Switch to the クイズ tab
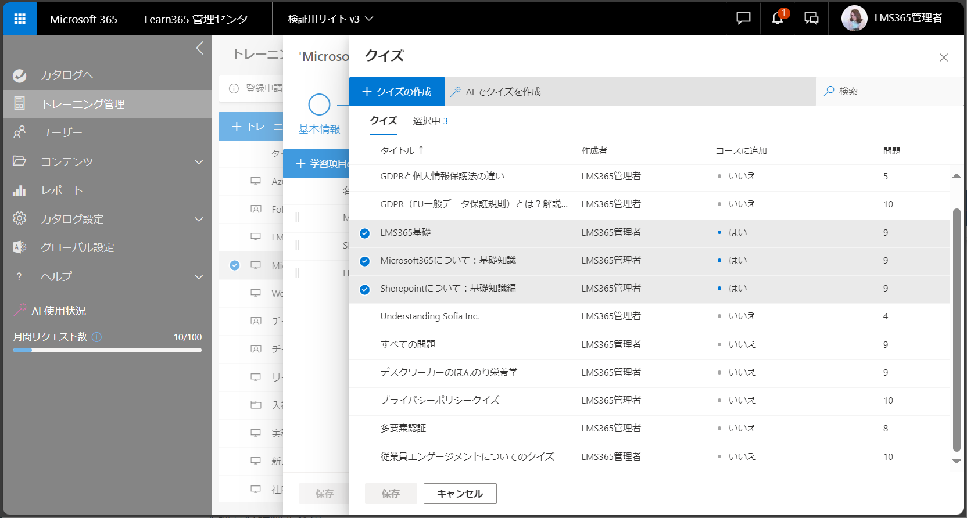The width and height of the screenshot is (967, 518). click(384, 121)
